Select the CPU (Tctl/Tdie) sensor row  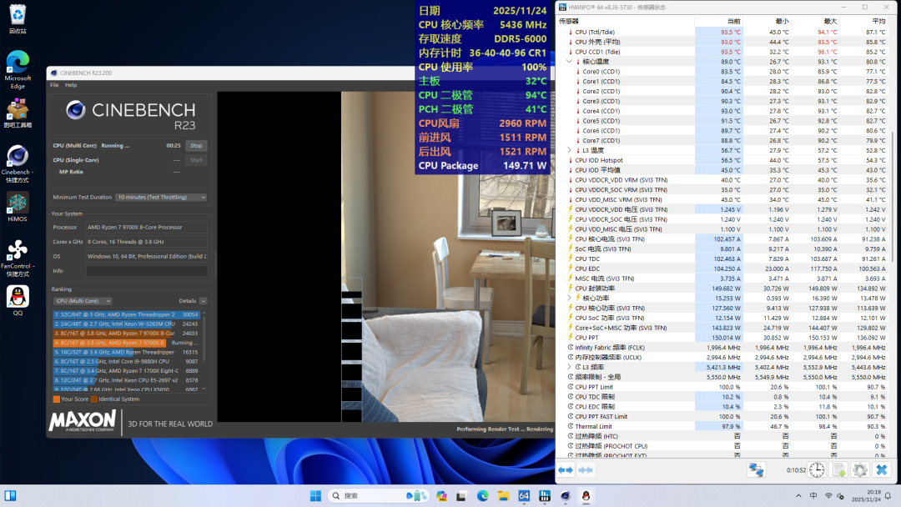722,33
